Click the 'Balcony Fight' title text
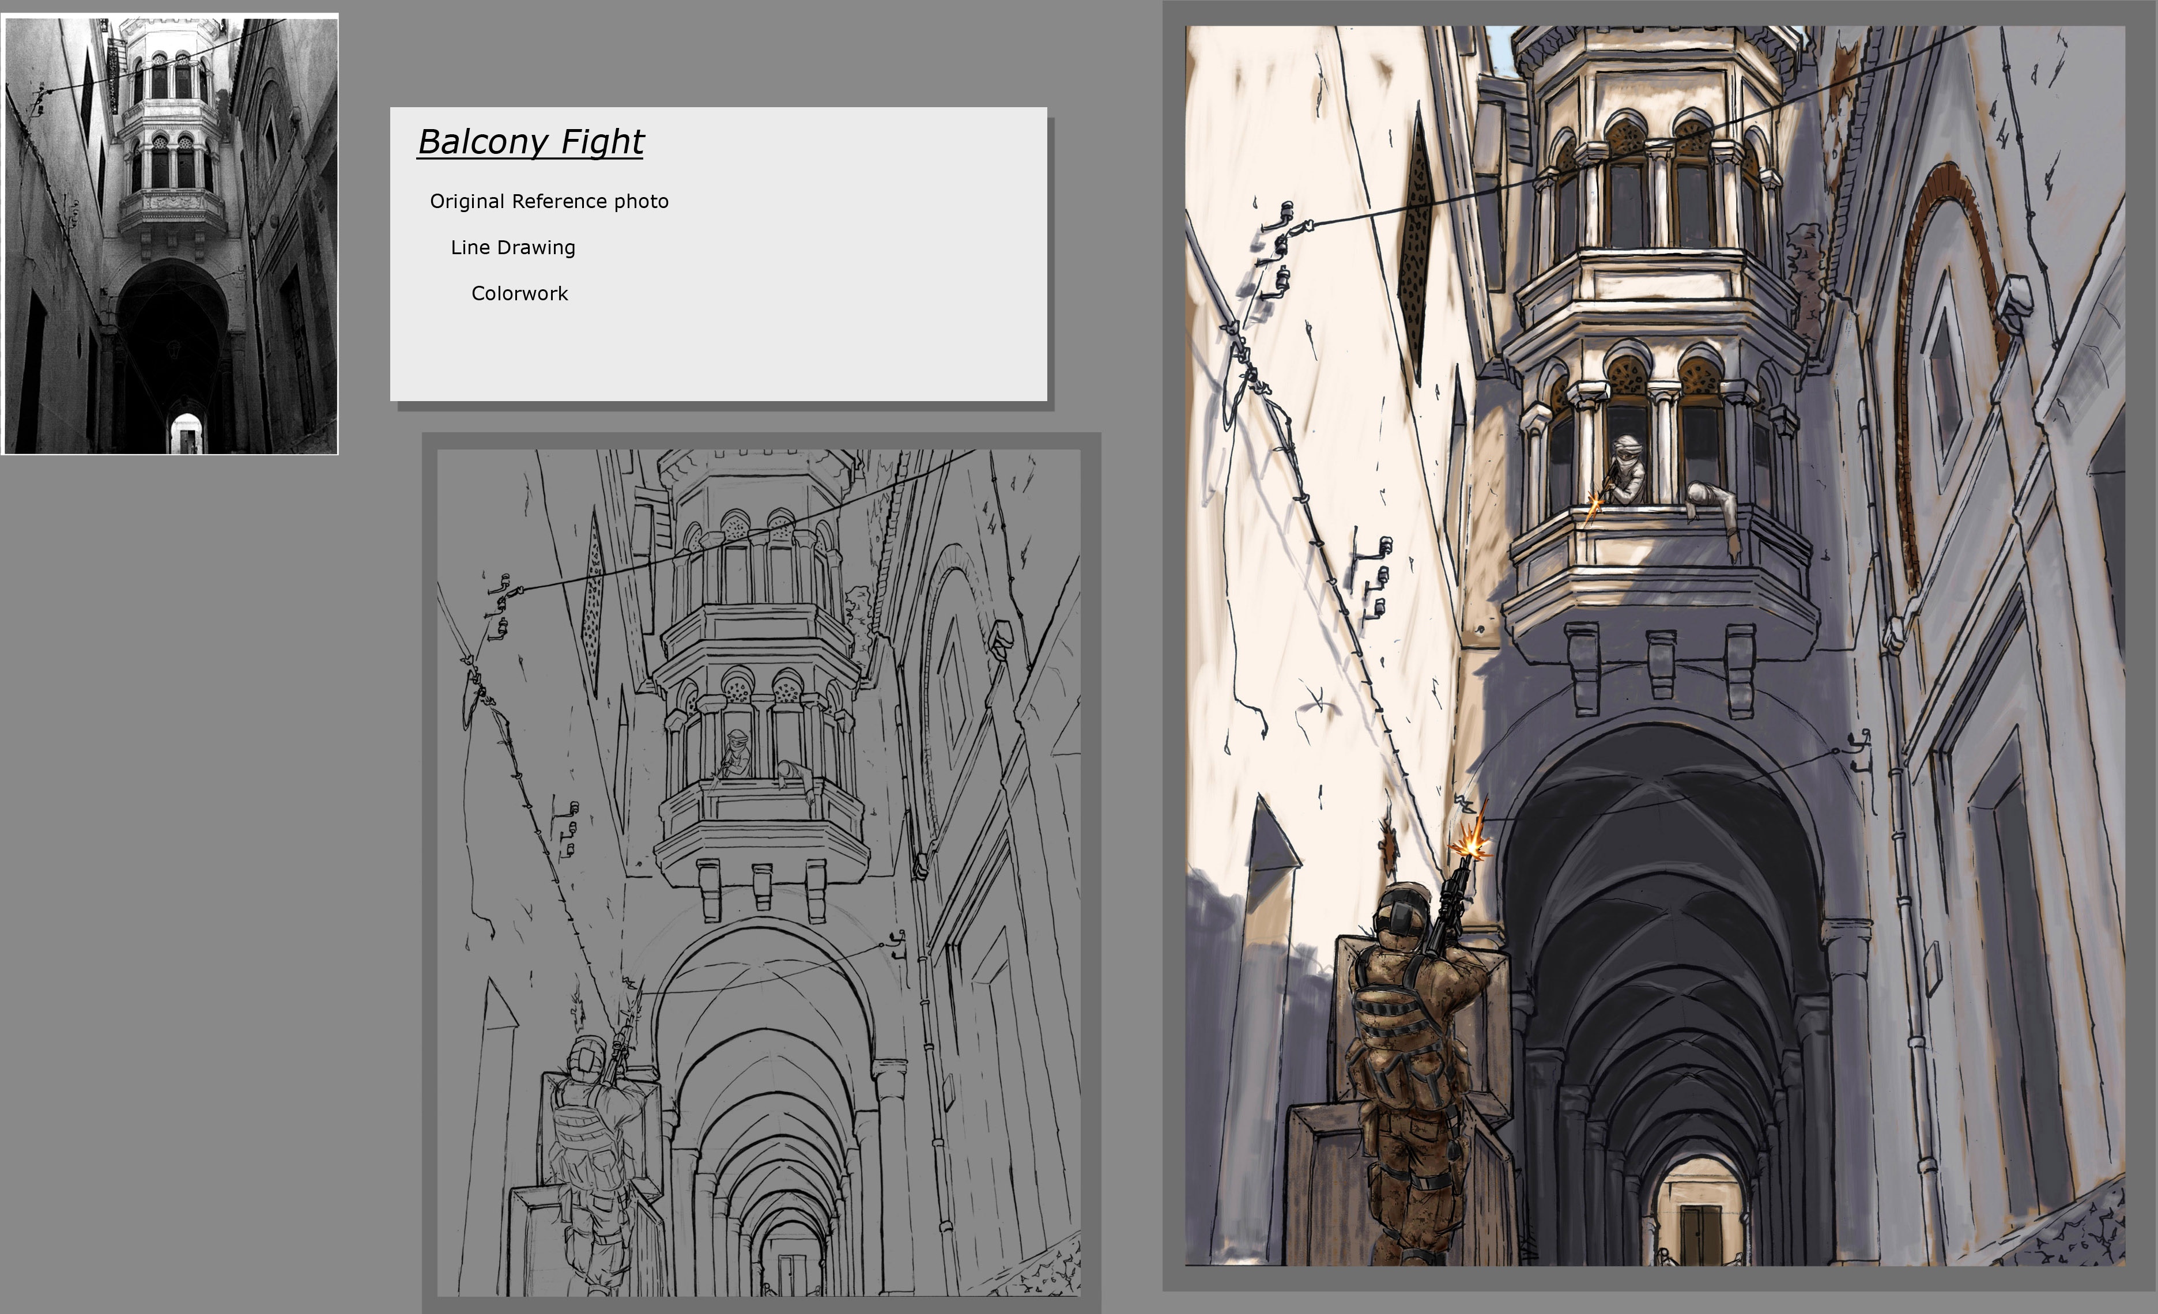Screen dimensions: 2158x1314 coord(531,142)
